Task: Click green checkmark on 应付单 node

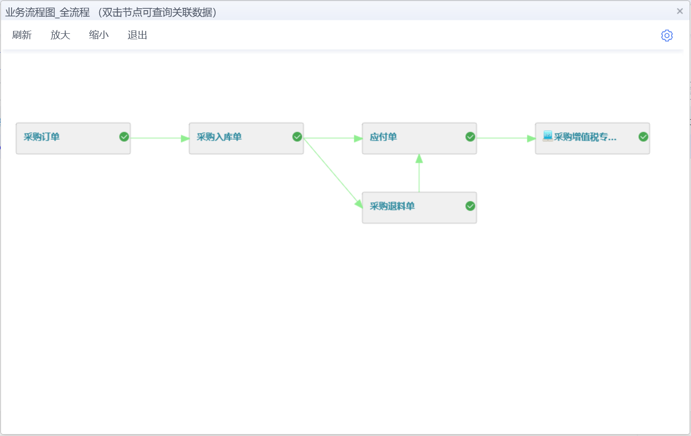Action: coord(470,137)
